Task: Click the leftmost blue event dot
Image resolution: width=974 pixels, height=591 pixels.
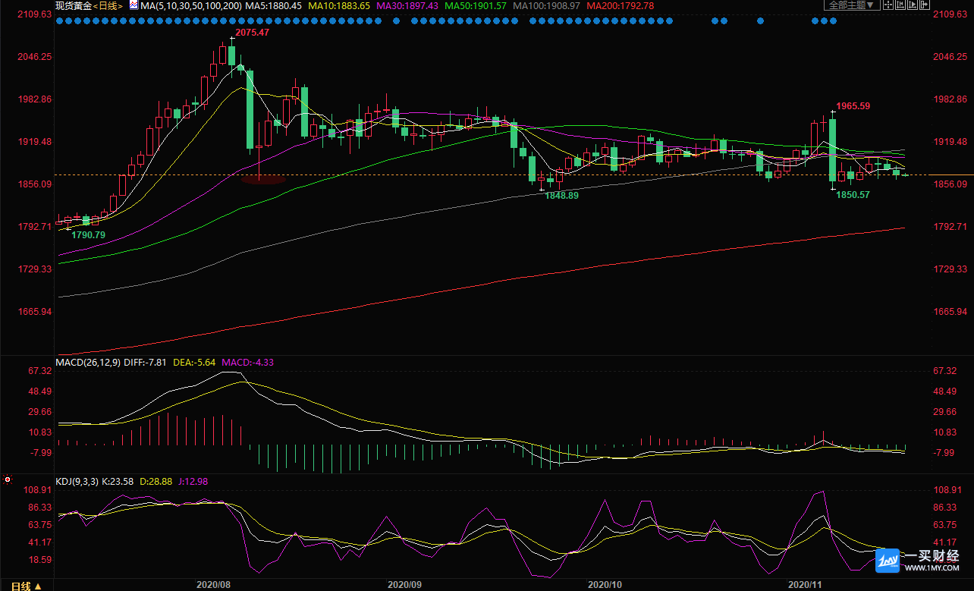Action: 60,21
